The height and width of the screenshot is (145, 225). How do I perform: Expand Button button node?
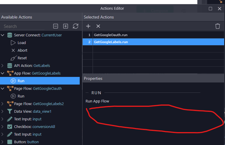2,142
